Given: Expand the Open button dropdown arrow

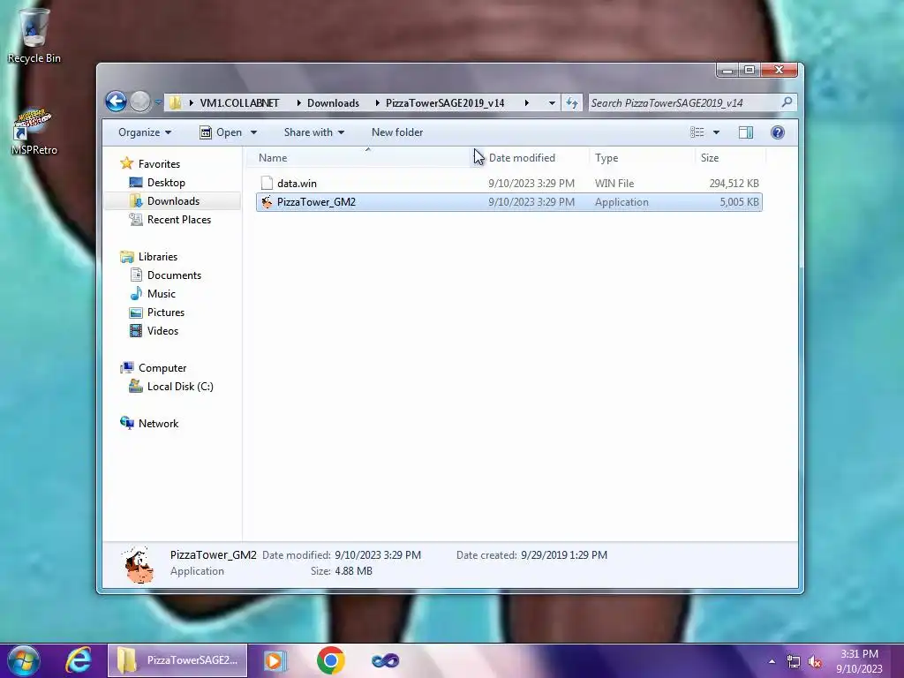Looking at the screenshot, I should (253, 132).
